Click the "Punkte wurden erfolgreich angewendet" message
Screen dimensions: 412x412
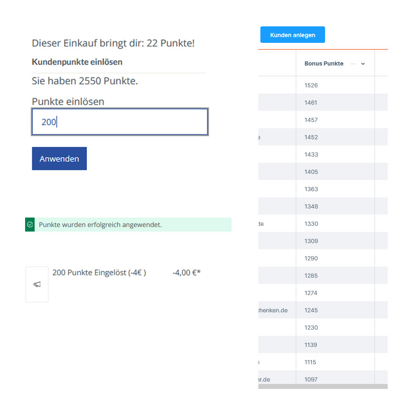(100, 225)
